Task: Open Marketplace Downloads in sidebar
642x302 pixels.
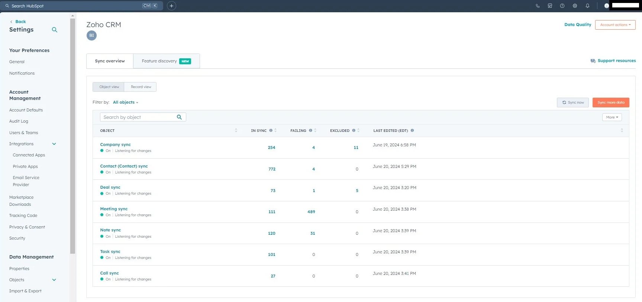Action: [22, 201]
